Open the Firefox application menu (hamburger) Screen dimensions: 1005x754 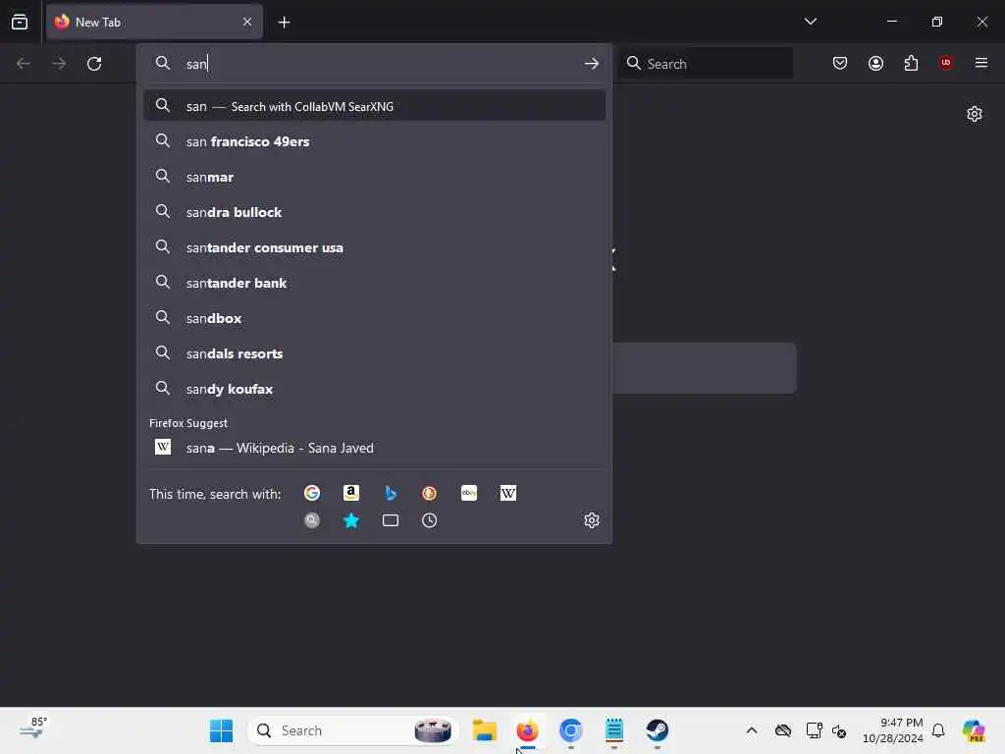tap(981, 63)
